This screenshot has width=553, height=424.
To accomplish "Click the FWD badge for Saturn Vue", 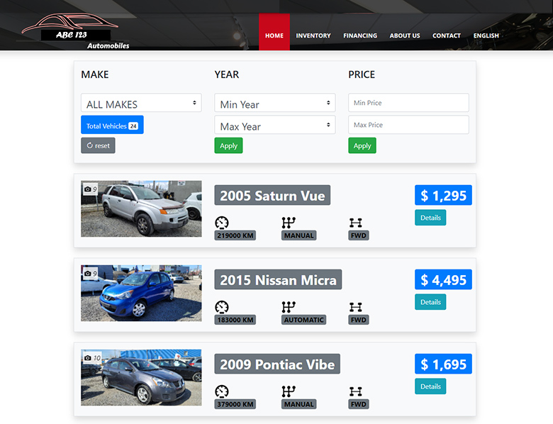I will [359, 235].
